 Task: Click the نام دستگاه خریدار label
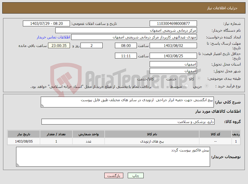point(226,30)
